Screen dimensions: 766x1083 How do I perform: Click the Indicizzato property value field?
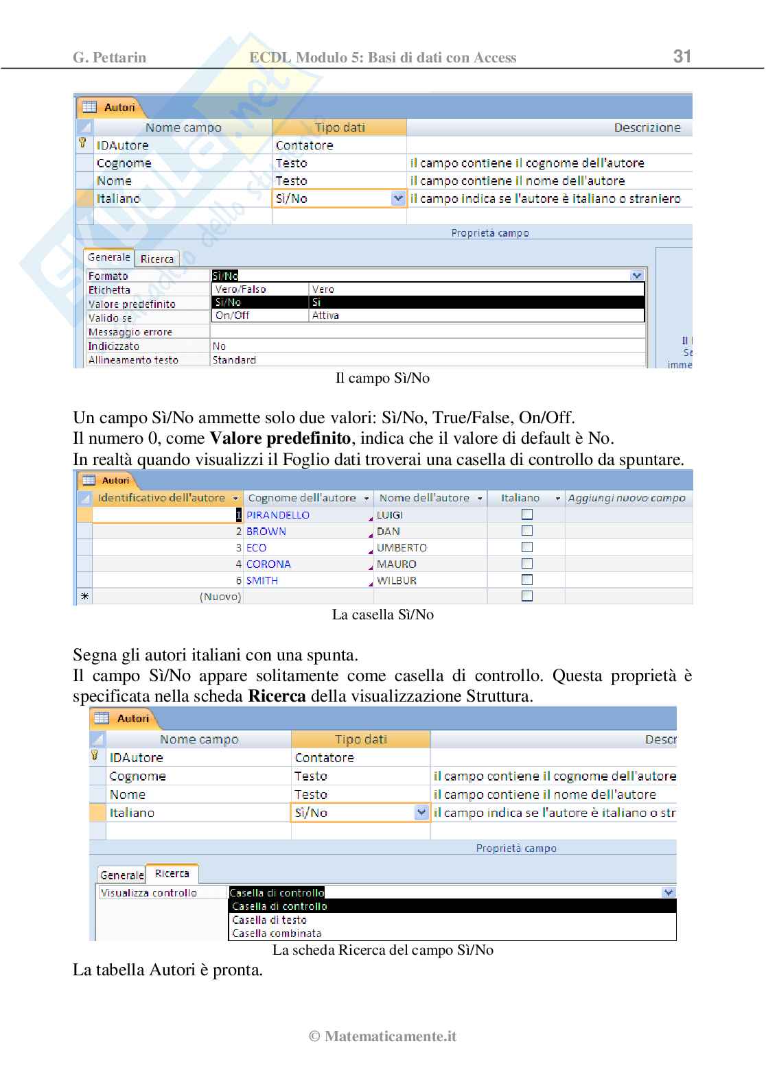[426, 346]
